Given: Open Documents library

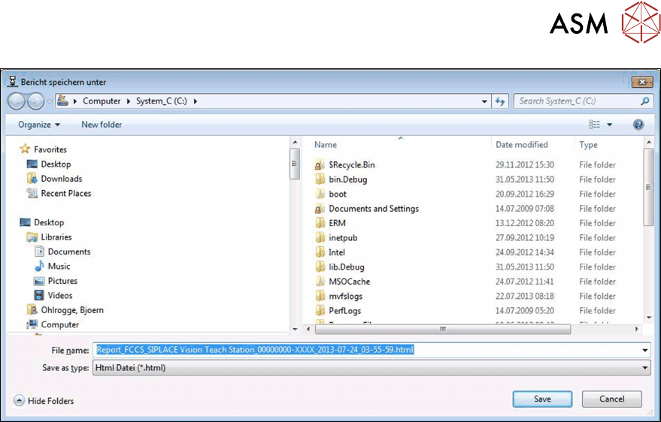Looking at the screenshot, I should tap(68, 252).
